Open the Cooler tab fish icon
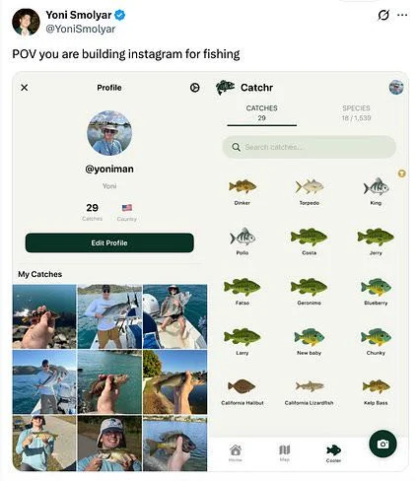Image resolution: width=416 pixels, height=481 pixels. point(333,450)
